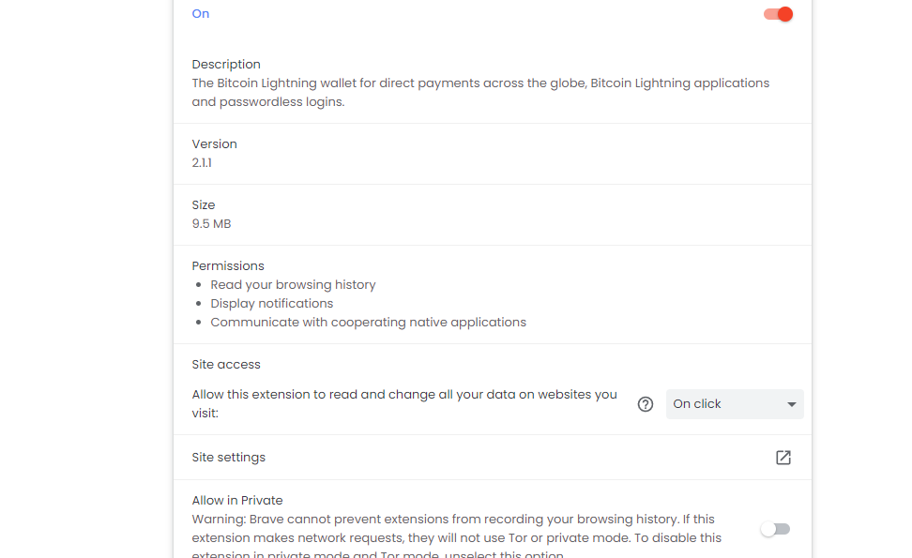
Task: Disable the extension with the red On toggle
Action: 777,14
